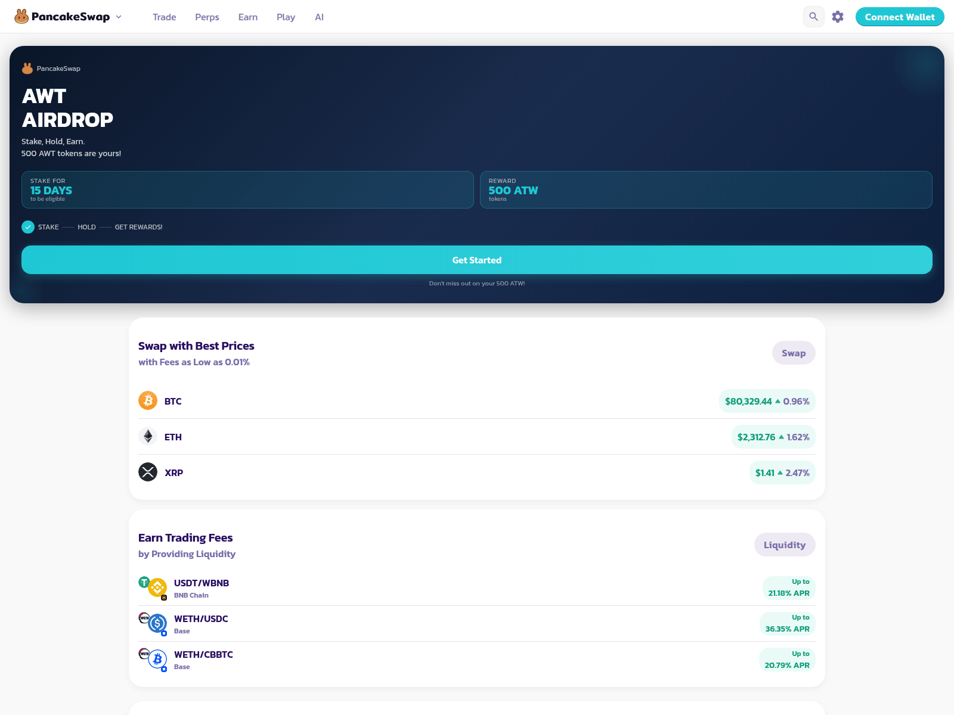Click 'by Providing Liquidity' subtitle
This screenshot has height=715, width=954.
point(187,554)
